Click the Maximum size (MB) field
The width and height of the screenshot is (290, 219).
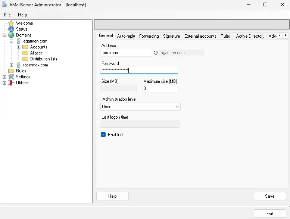tap(160, 88)
